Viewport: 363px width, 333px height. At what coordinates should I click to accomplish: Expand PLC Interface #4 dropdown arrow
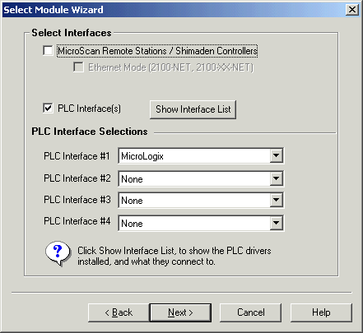(x=276, y=223)
